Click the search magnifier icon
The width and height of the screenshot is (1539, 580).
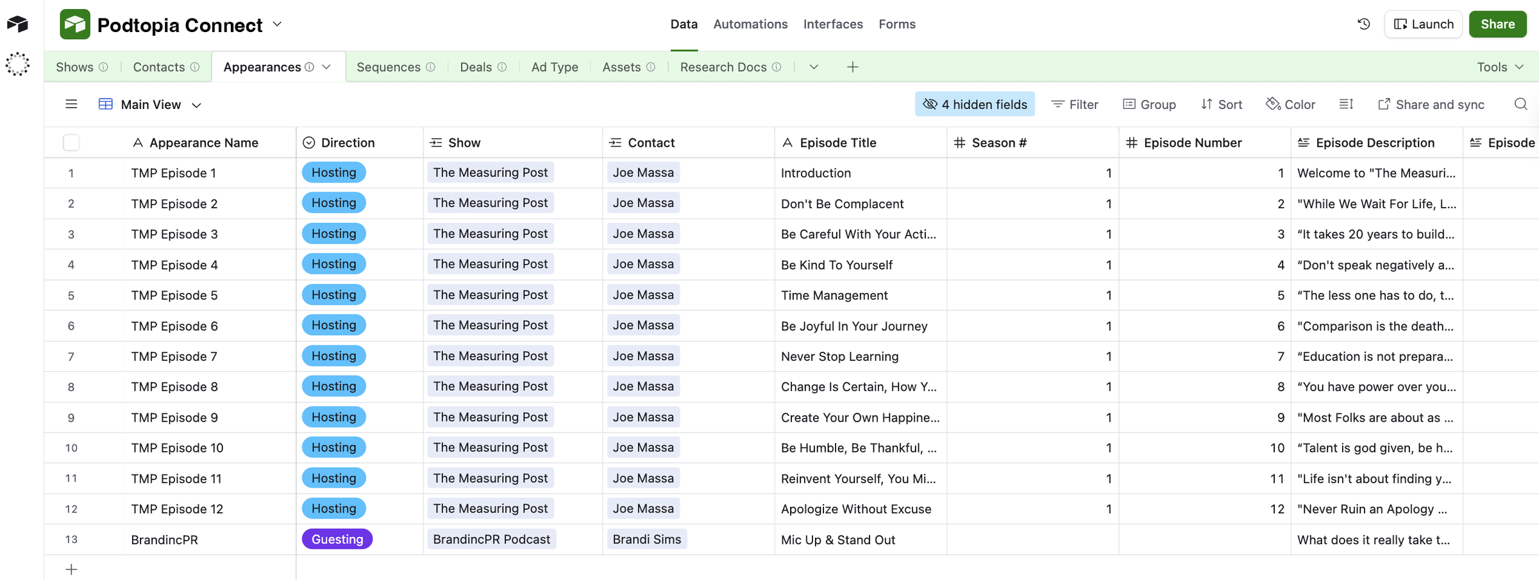[1520, 104]
